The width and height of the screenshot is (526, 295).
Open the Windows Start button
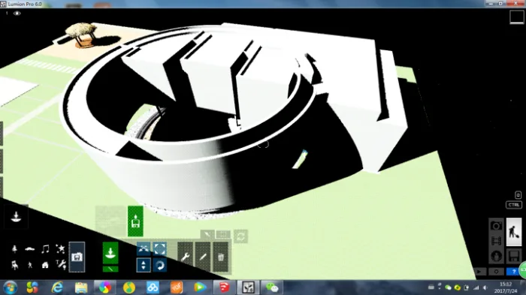10,287
